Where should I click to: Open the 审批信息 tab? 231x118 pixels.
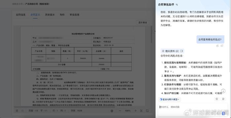(74, 15)
